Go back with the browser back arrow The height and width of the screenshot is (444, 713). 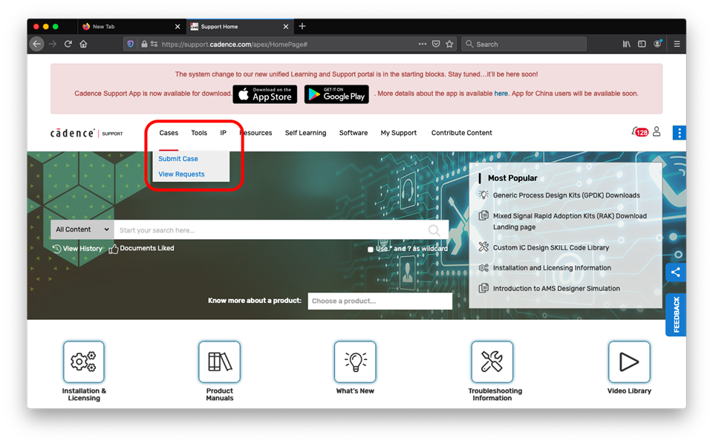point(37,44)
